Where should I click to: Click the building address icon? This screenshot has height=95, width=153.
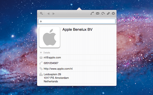(x=41, y=74)
